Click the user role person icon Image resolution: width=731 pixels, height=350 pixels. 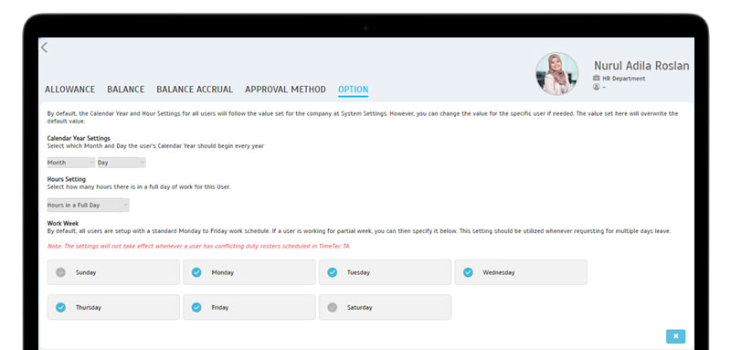click(597, 87)
